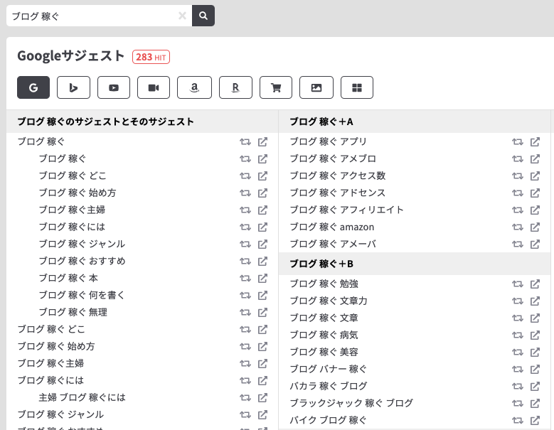Open external link for ブログ 稼ぐ 無理
Viewport: 554px width, 430px height.
(262, 313)
